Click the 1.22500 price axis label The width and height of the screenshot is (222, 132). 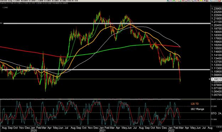point(216,15)
